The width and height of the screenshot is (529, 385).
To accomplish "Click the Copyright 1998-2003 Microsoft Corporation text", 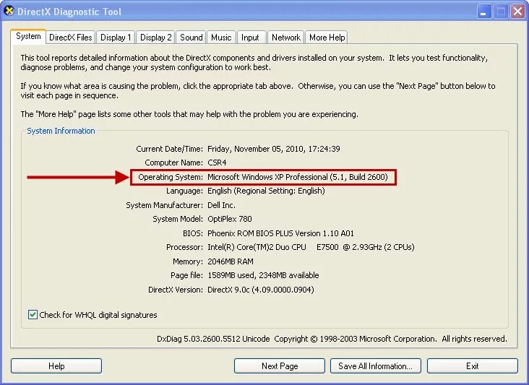I will pos(356,339).
